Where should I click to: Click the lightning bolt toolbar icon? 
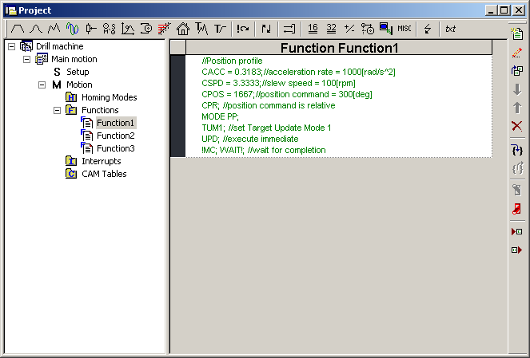pyautogui.click(x=428, y=29)
